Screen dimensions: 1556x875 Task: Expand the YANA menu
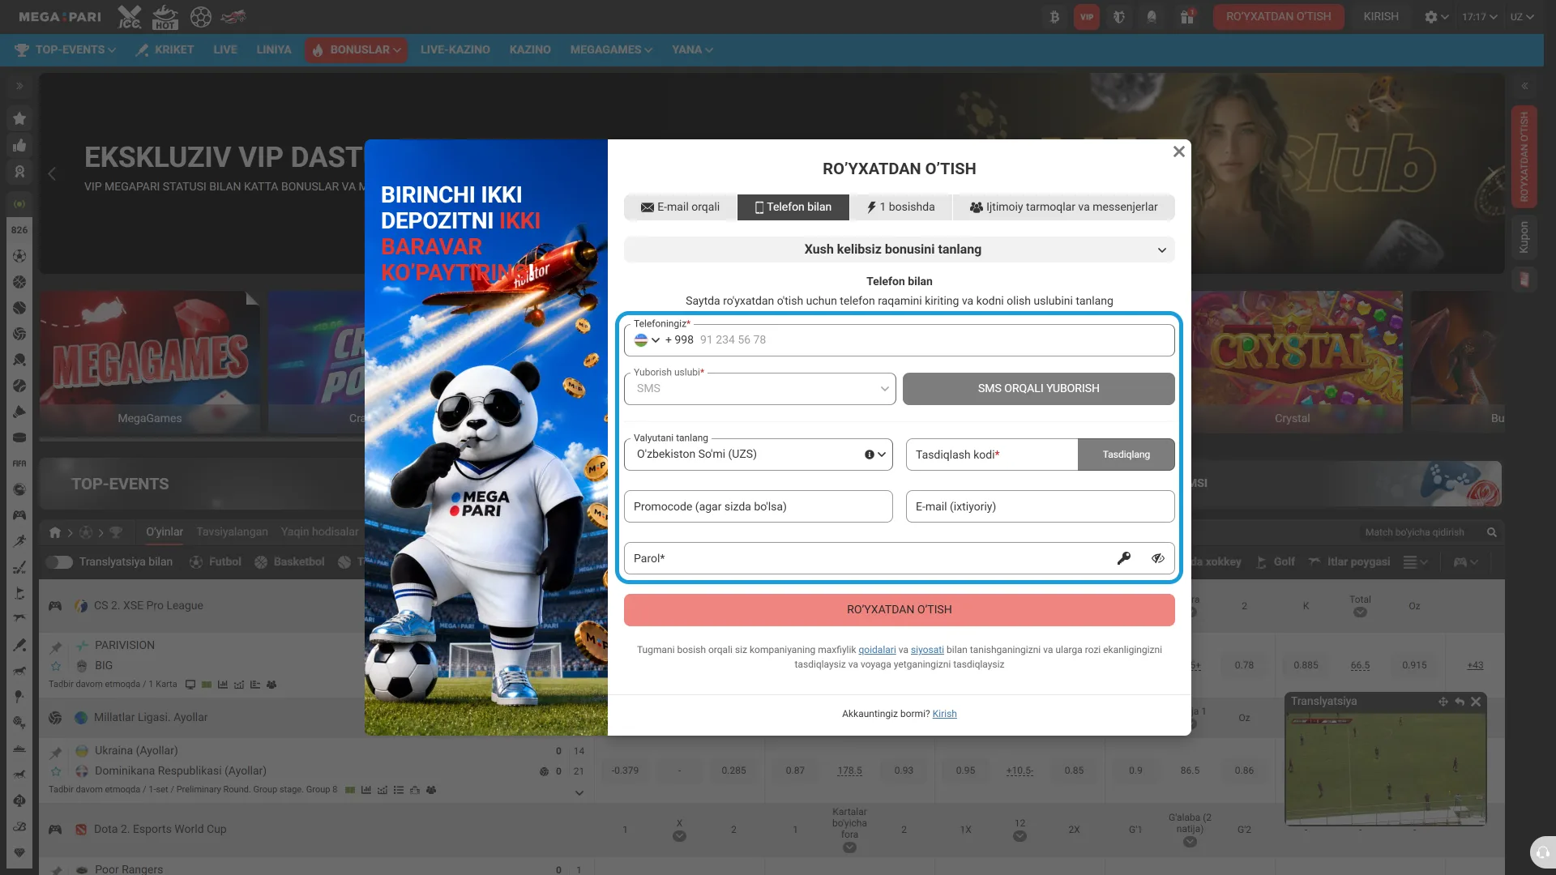[692, 49]
